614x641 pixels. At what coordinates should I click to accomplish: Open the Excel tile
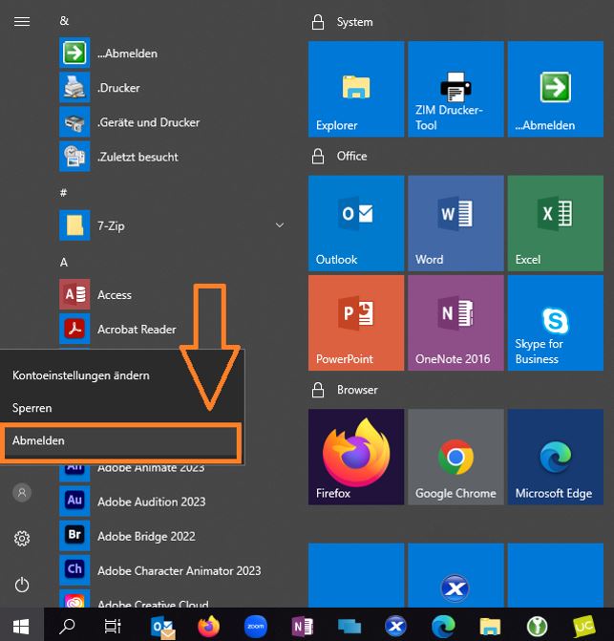[x=555, y=224]
